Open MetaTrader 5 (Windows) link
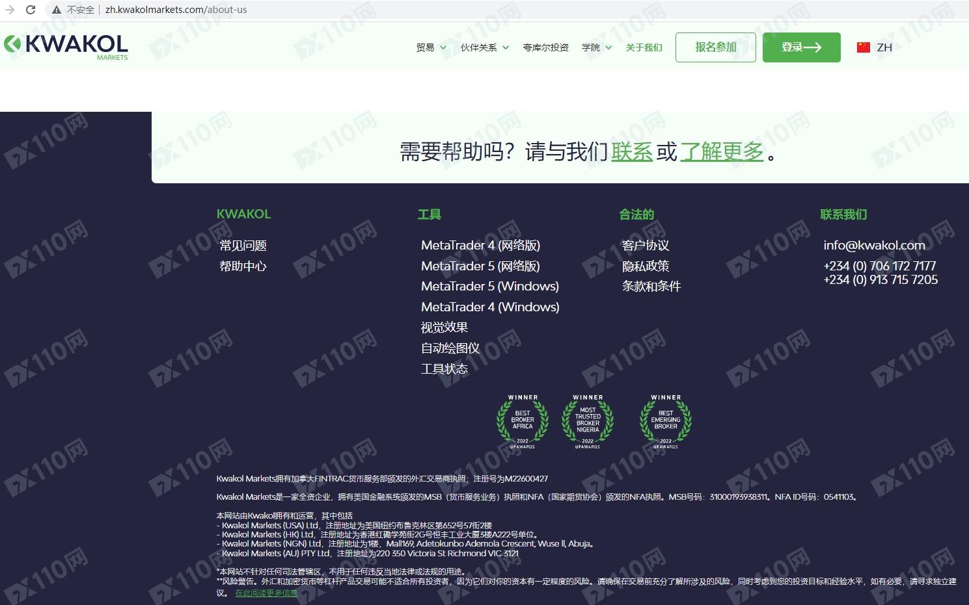Screen dimensions: 969x605 point(489,287)
